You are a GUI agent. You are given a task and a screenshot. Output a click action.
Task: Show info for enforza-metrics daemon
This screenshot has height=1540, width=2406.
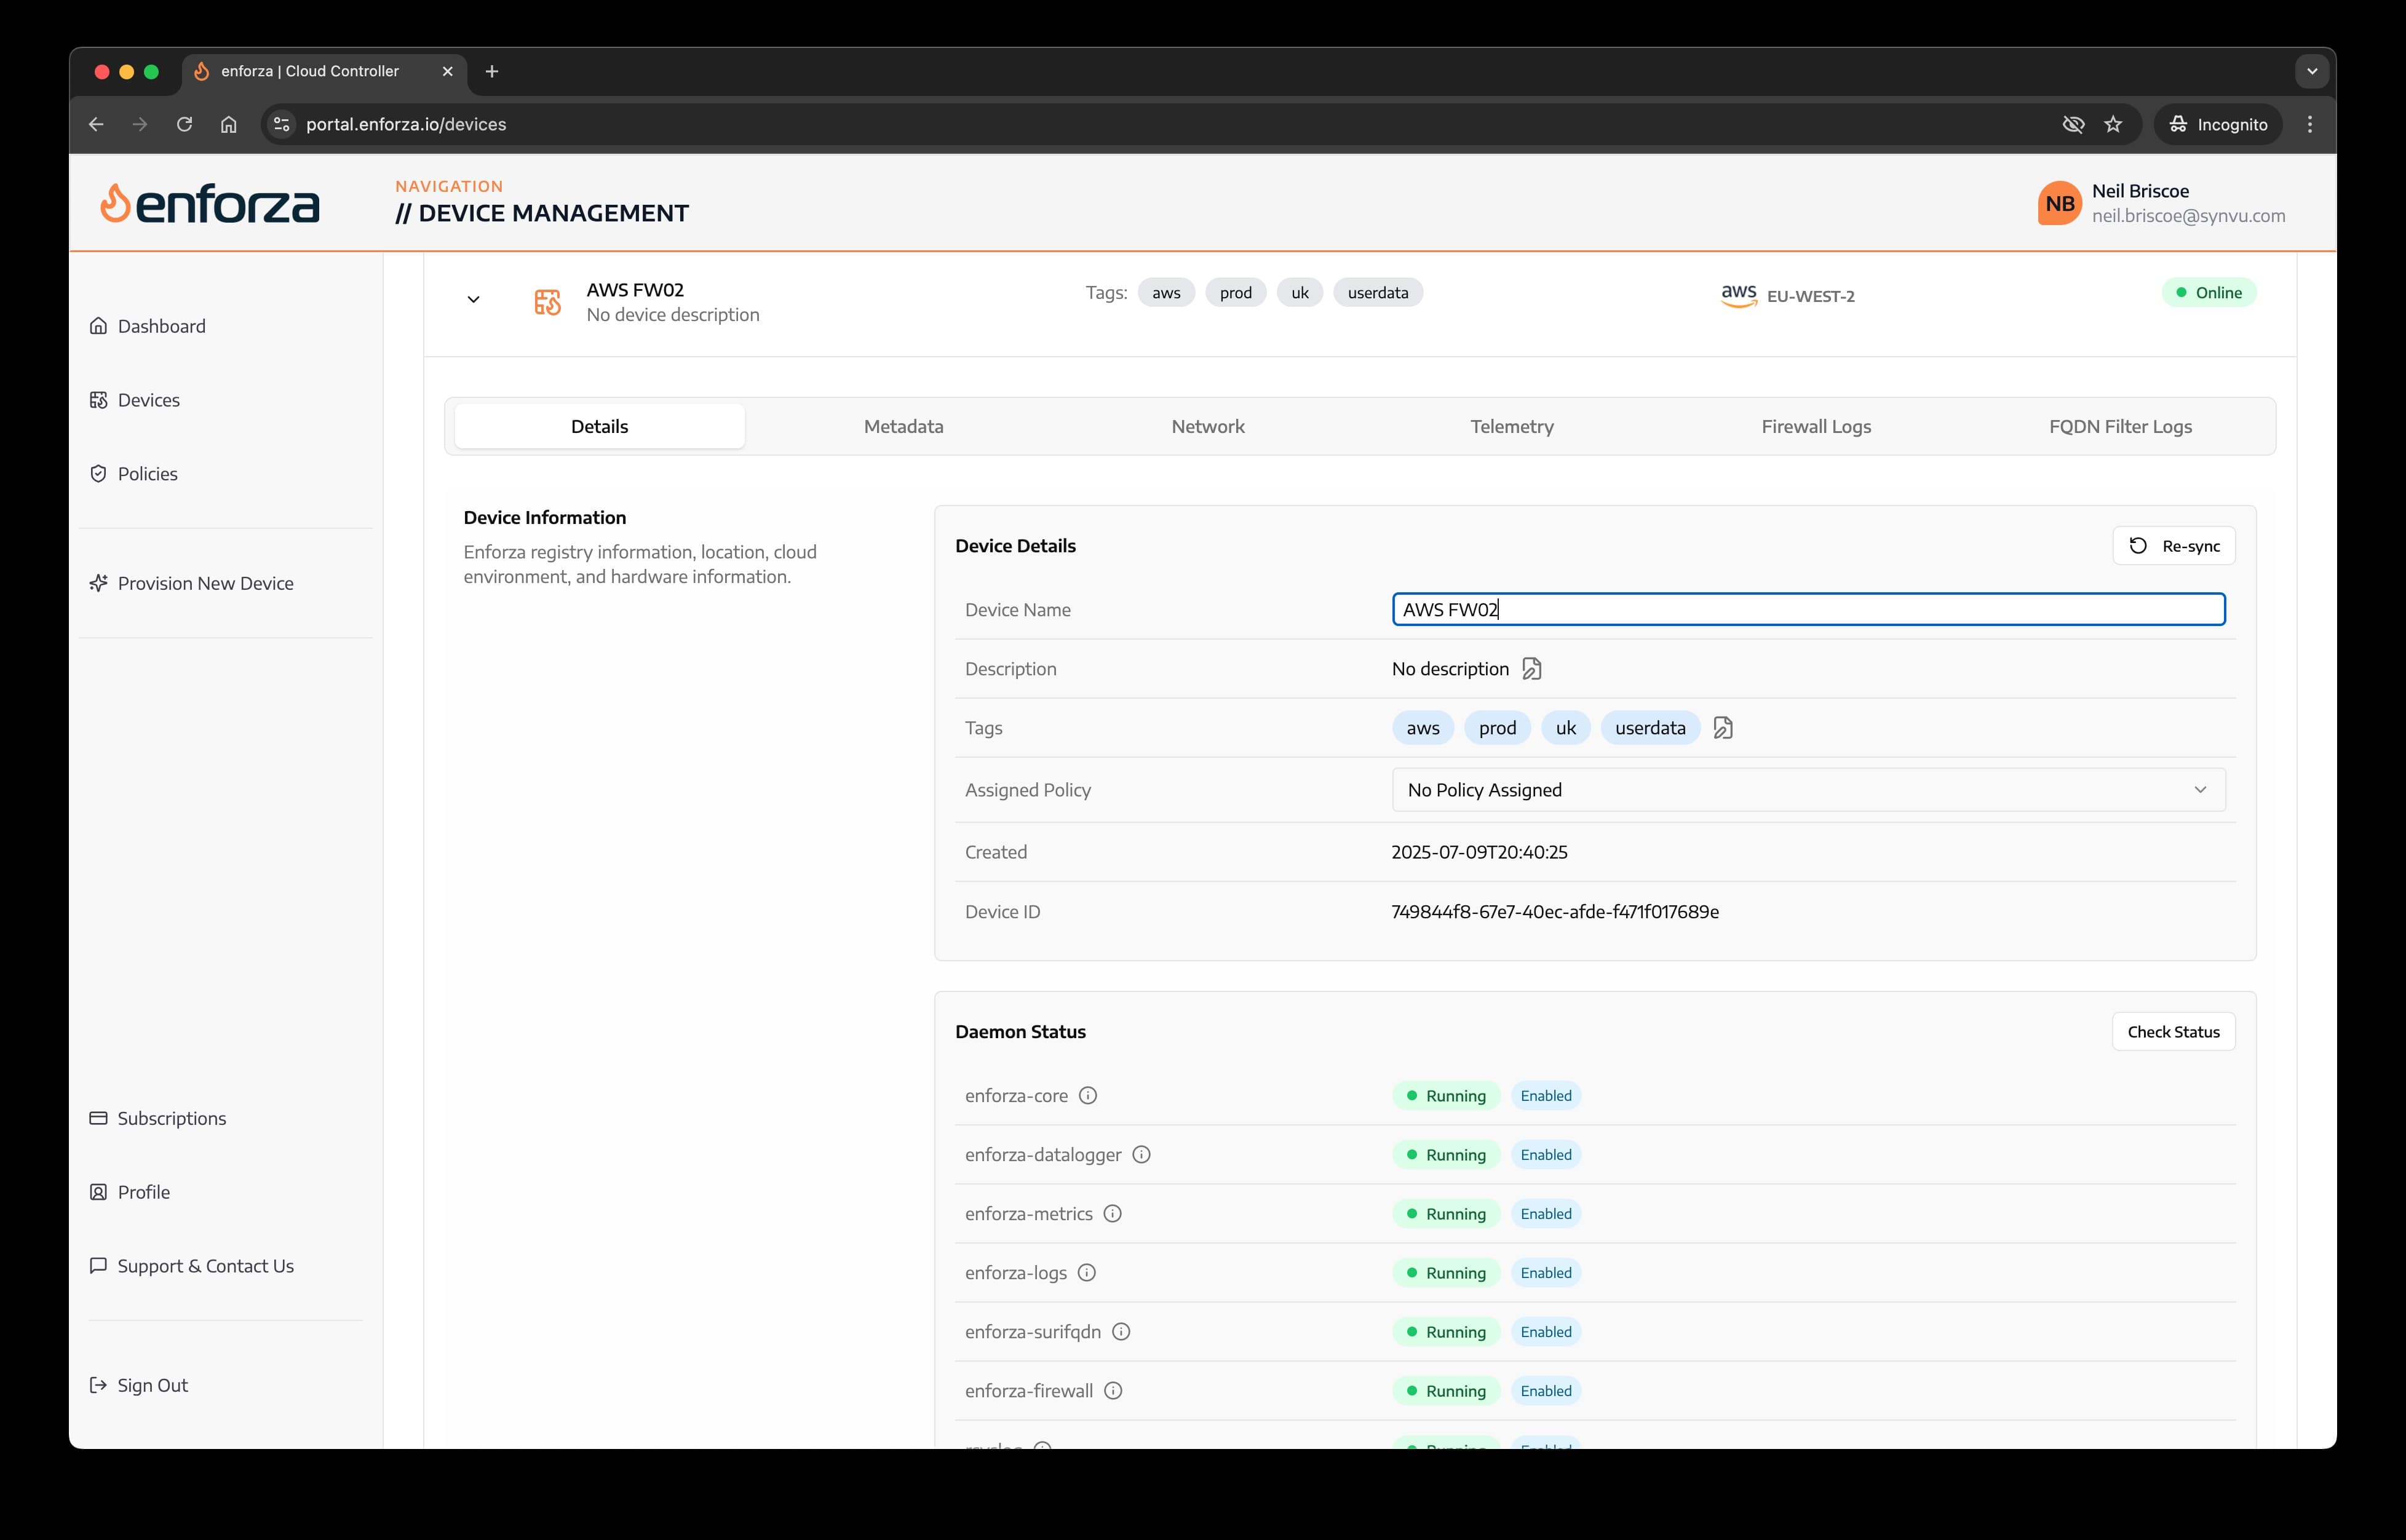click(1112, 1213)
